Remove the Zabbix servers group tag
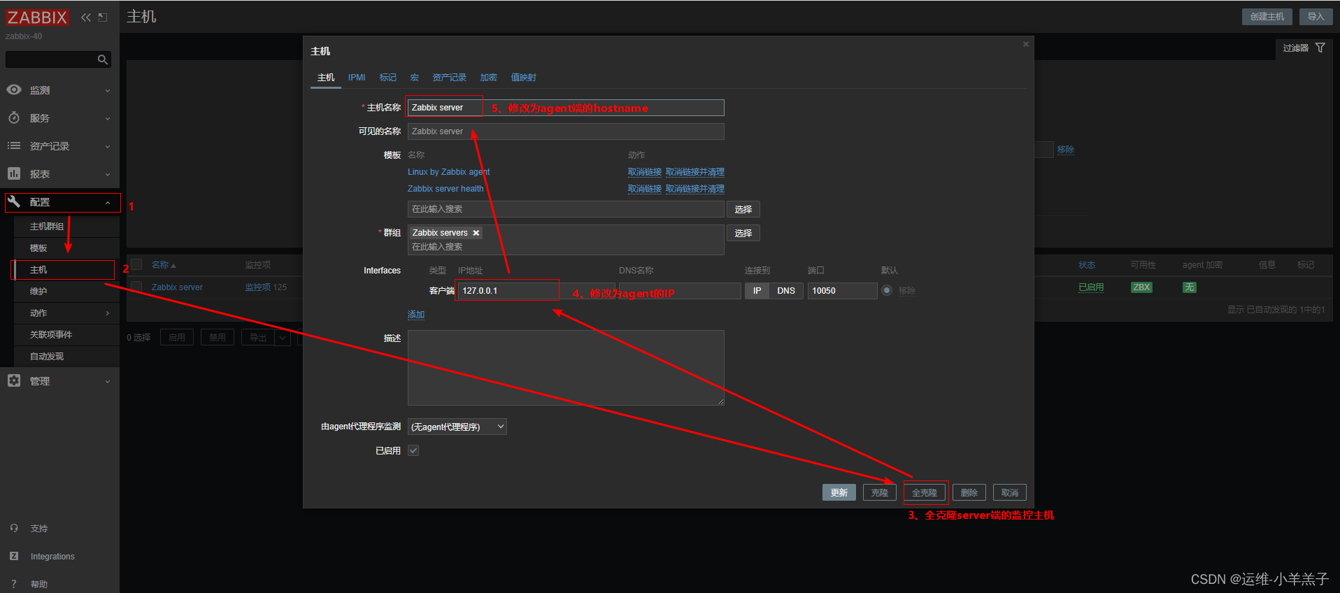 476,233
